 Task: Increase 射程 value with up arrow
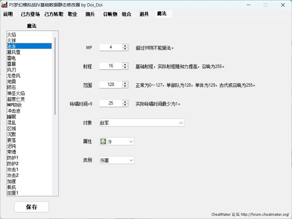click(x=125, y=64)
